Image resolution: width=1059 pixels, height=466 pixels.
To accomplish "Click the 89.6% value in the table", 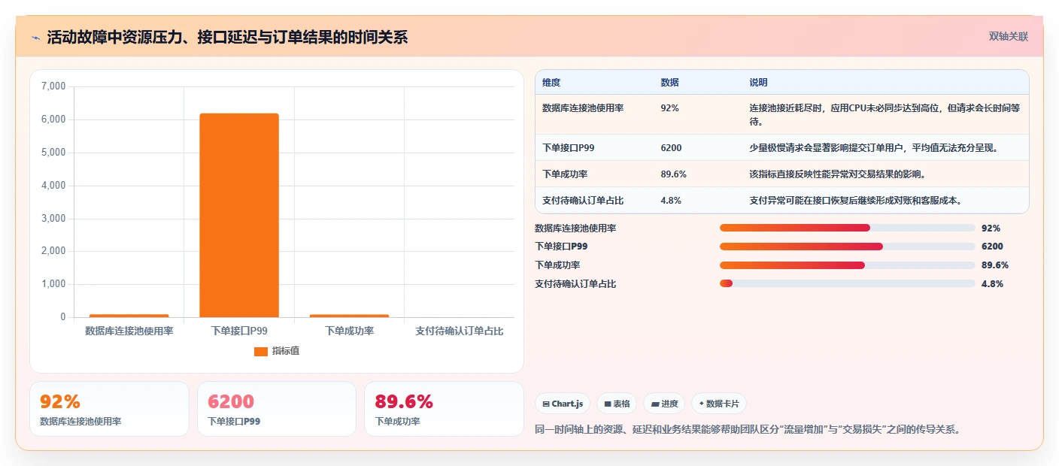I will (x=673, y=174).
